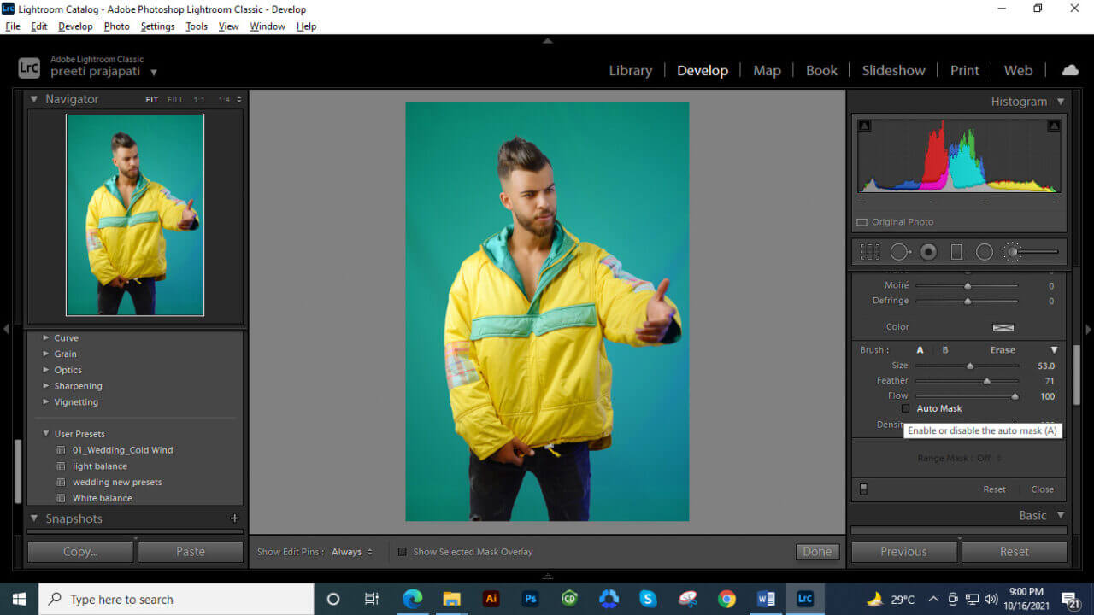
Task: Switch to the Library module
Action: 630,70
